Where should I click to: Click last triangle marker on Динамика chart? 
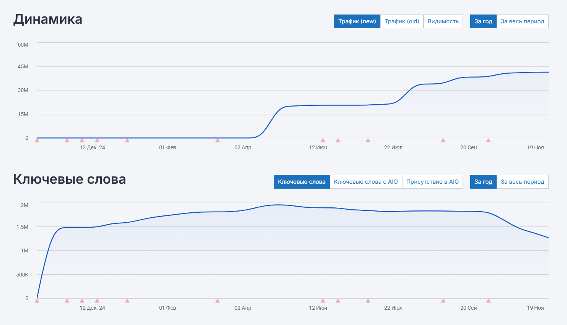pos(488,141)
